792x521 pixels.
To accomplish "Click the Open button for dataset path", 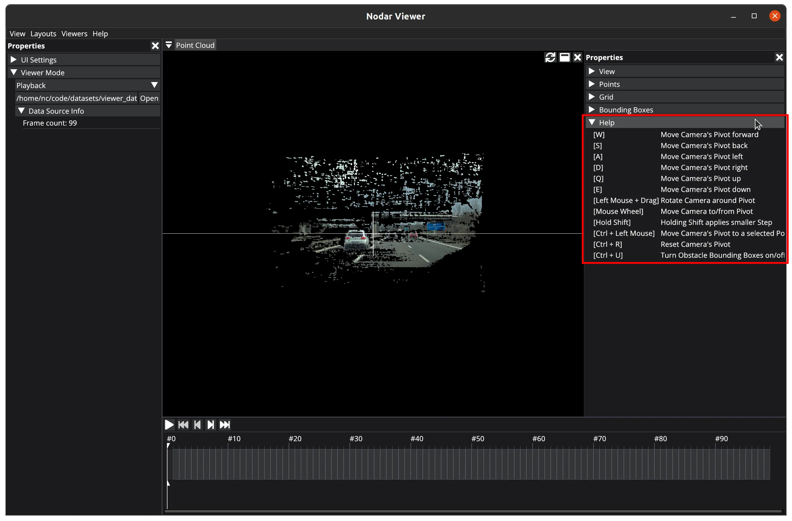I will point(149,98).
